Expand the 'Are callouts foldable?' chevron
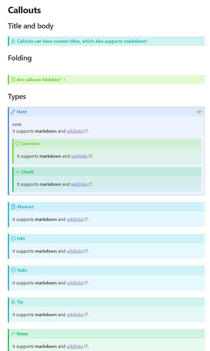This screenshot has width=210, height=351. click(x=65, y=80)
